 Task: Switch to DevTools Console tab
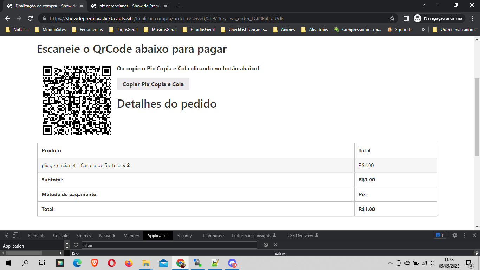click(x=61, y=236)
